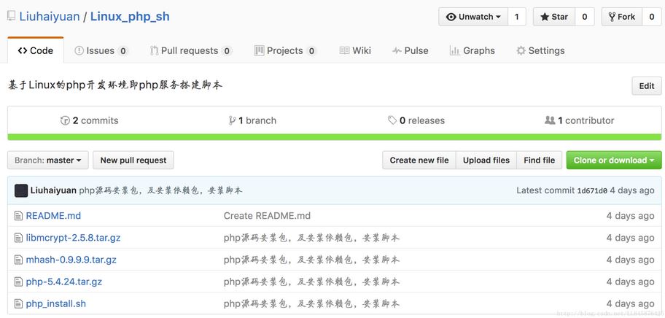The width and height of the screenshot is (665, 318).
Task: Open the Clone or download dropdown
Action: (x=614, y=160)
